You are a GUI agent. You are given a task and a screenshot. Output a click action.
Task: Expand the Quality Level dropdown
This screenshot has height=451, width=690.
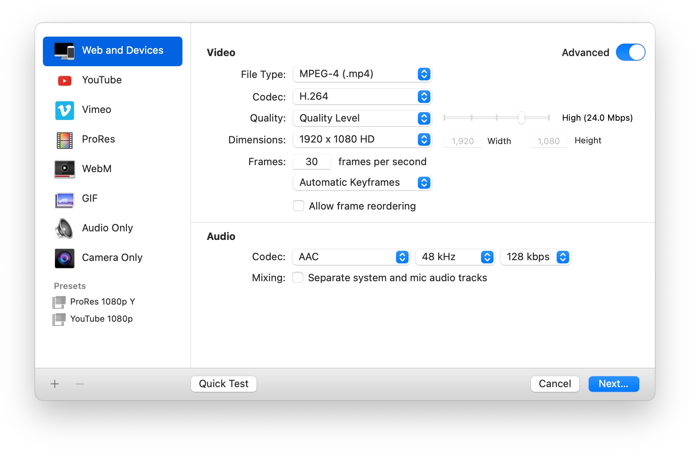pyautogui.click(x=362, y=118)
